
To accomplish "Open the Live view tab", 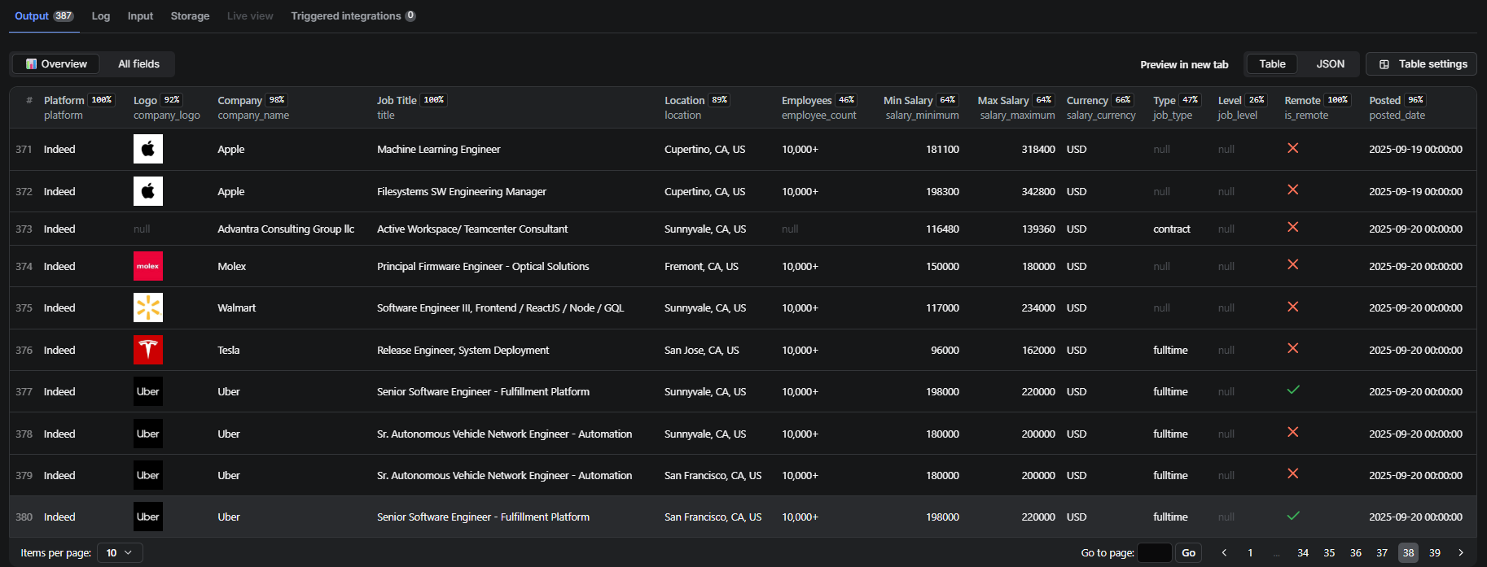I will [250, 16].
